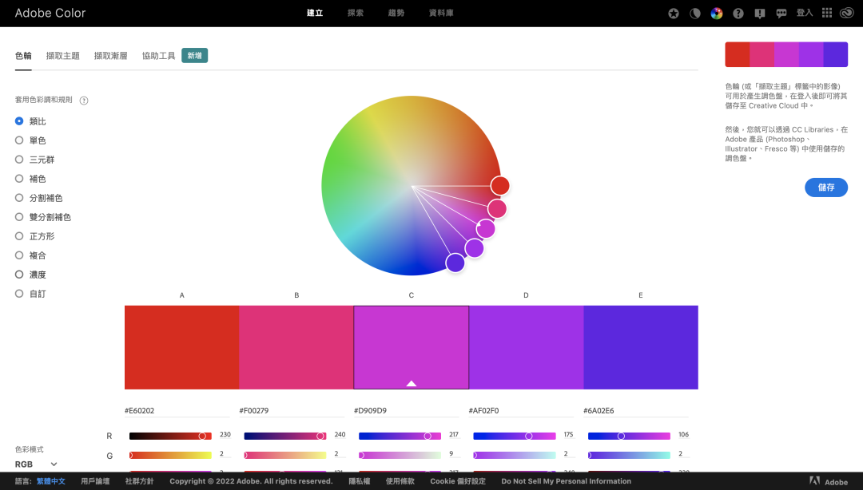Open Cookie 偏好設定 footer link
Image resolution: width=863 pixels, height=490 pixels.
pyautogui.click(x=458, y=481)
